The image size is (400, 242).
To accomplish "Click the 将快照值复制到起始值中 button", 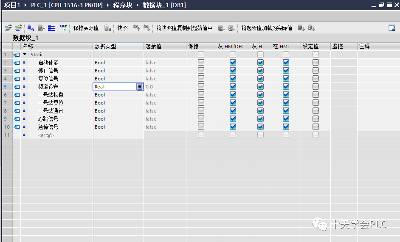I will pos(184,28).
